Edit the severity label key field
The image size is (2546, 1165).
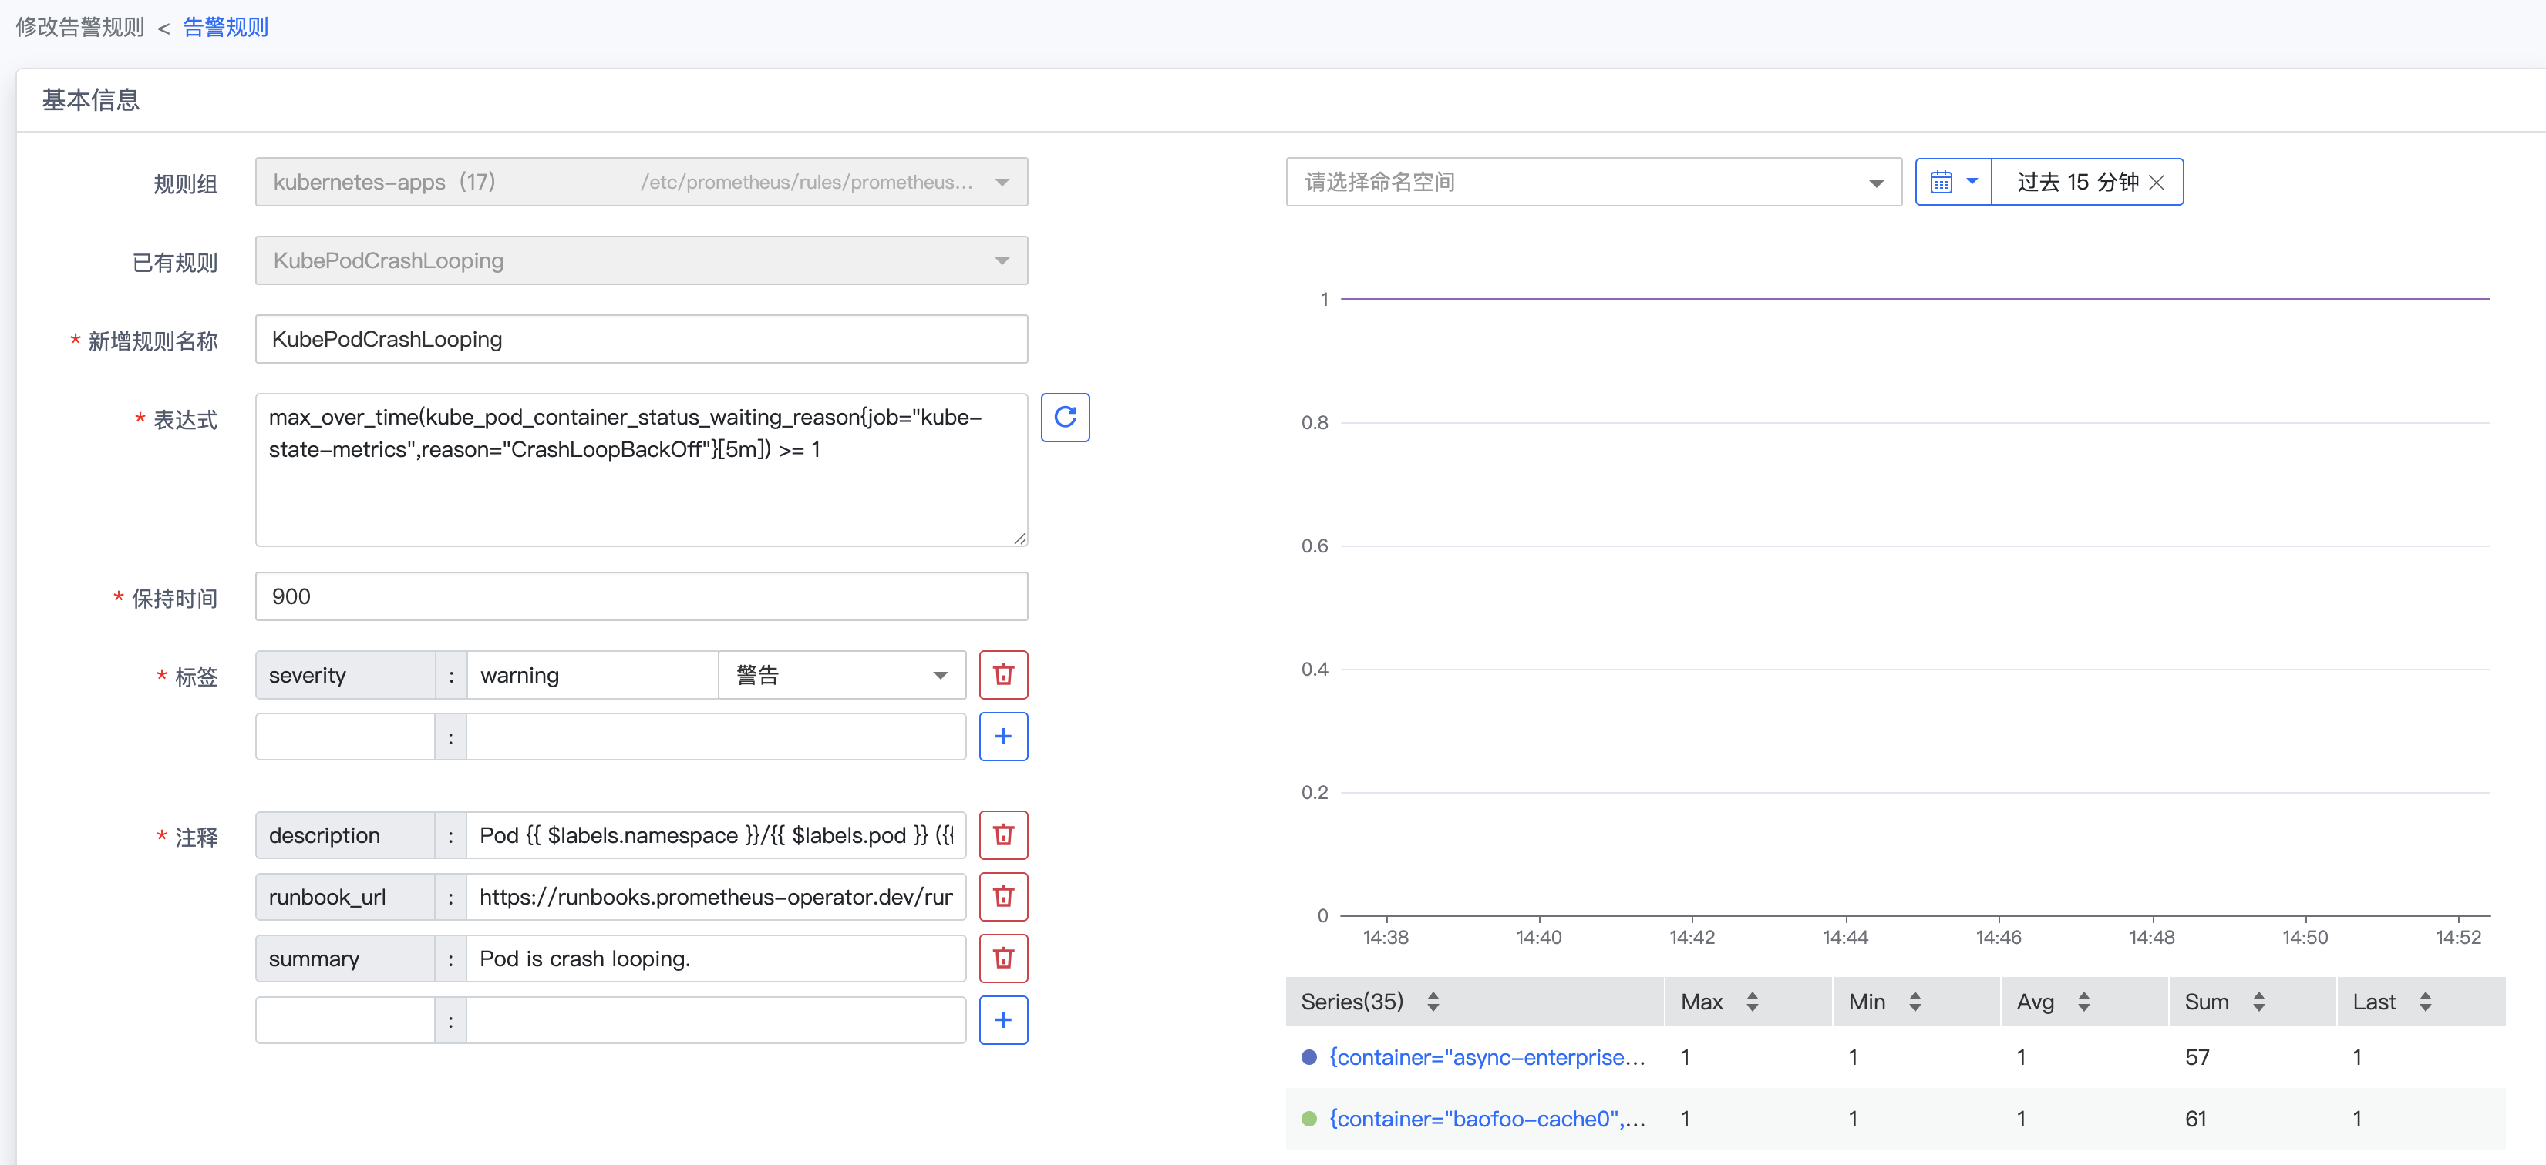[x=345, y=675]
